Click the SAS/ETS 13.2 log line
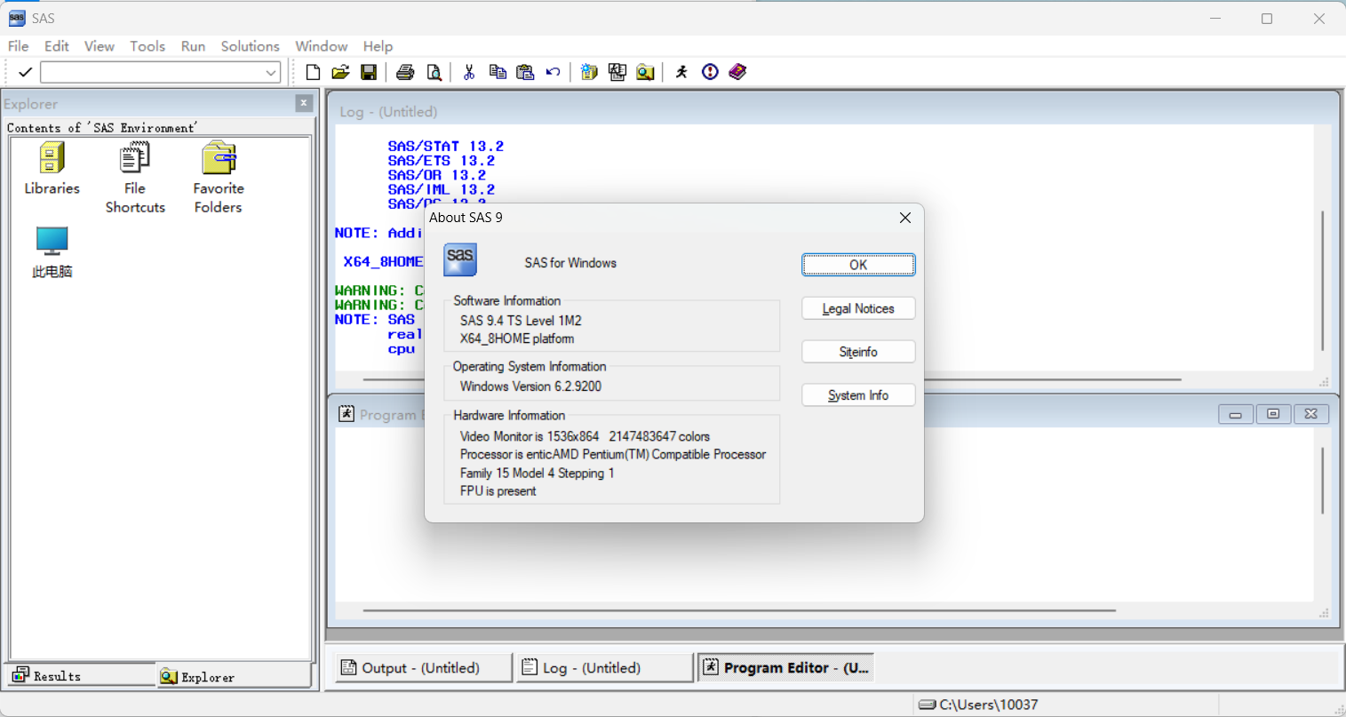Image resolution: width=1346 pixels, height=717 pixels. pos(442,161)
